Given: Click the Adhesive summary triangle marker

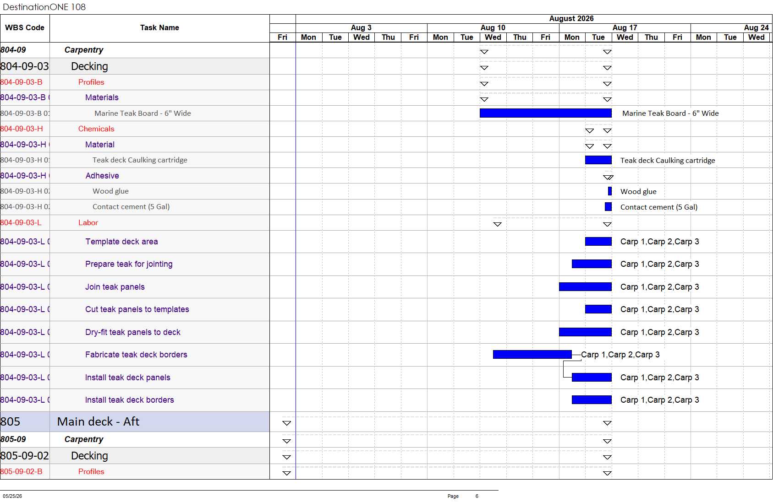Looking at the screenshot, I should 608,178.
